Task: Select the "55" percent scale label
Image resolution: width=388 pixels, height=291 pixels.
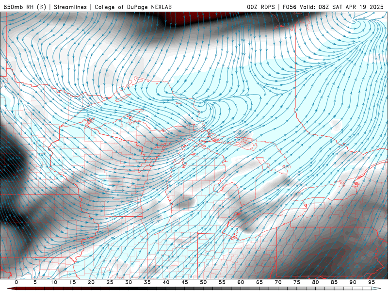Action: 222,282
